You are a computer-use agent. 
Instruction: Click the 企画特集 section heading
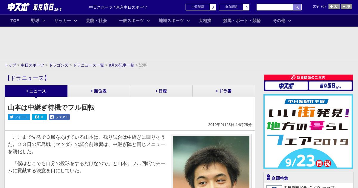point(280,178)
